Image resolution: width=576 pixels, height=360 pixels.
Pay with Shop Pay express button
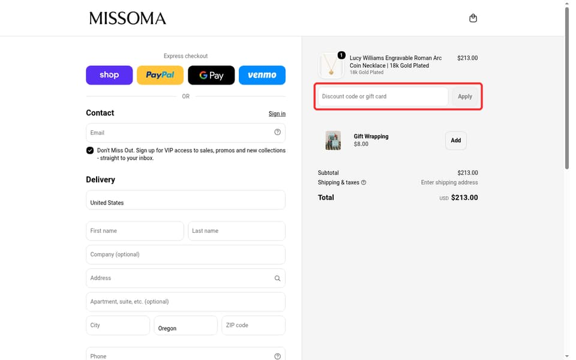[x=109, y=75]
